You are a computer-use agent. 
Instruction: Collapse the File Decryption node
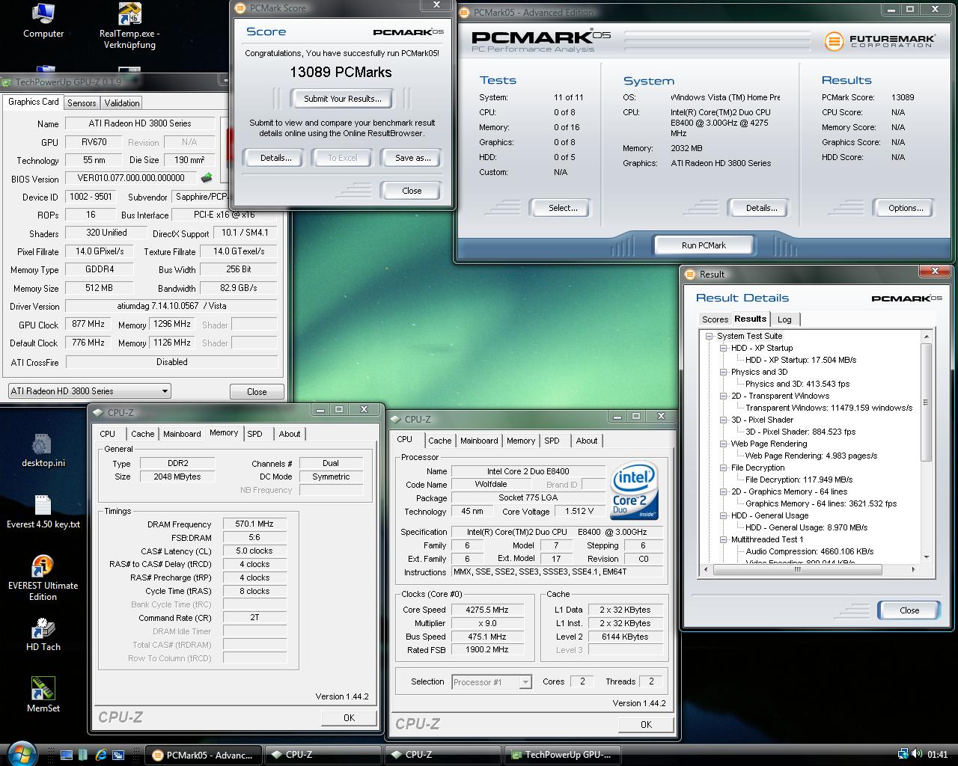pos(724,468)
